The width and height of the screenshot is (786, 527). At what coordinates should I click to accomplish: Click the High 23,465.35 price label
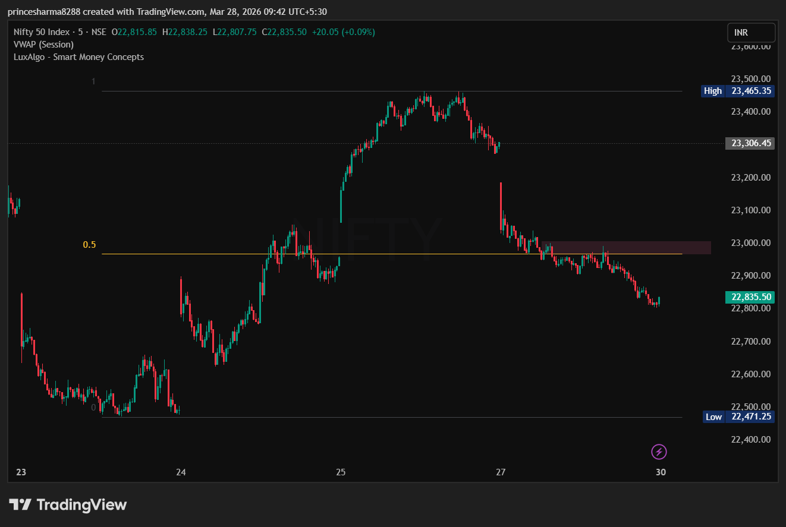(x=737, y=91)
